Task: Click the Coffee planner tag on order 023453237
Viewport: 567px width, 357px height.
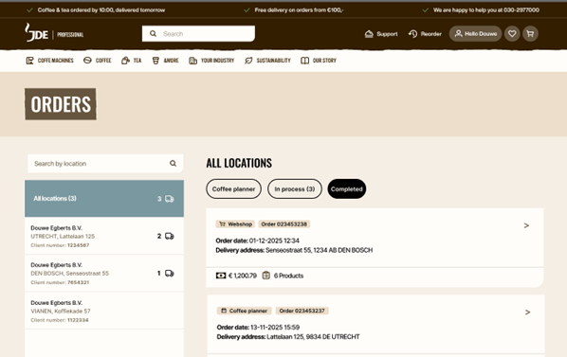Action: coord(244,311)
